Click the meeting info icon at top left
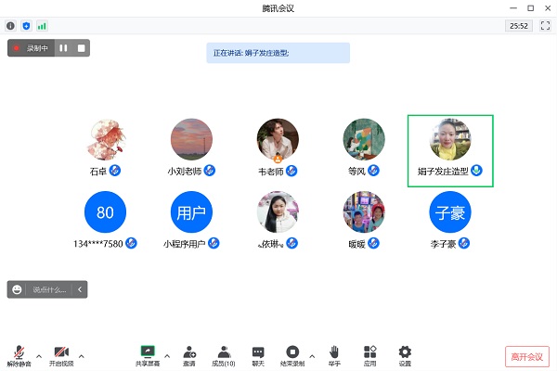Screen dimensions: 557x371 click(x=11, y=26)
